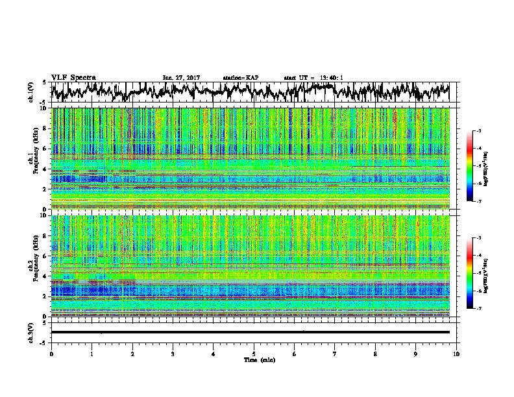Click the "6" kHz tick on ch.2 frequency axis

[45, 256]
